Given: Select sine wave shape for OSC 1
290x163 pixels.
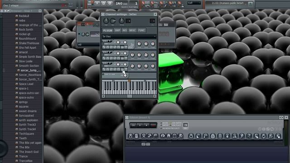Looking at the screenshot, I should click(104, 47).
